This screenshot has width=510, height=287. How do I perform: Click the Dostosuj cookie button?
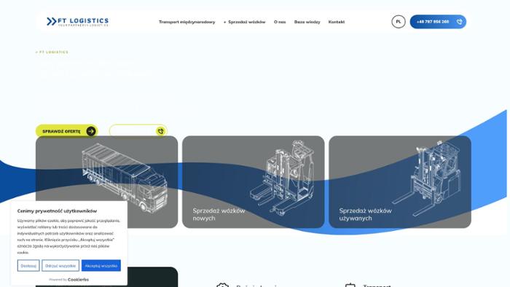pyautogui.click(x=28, y=266)
